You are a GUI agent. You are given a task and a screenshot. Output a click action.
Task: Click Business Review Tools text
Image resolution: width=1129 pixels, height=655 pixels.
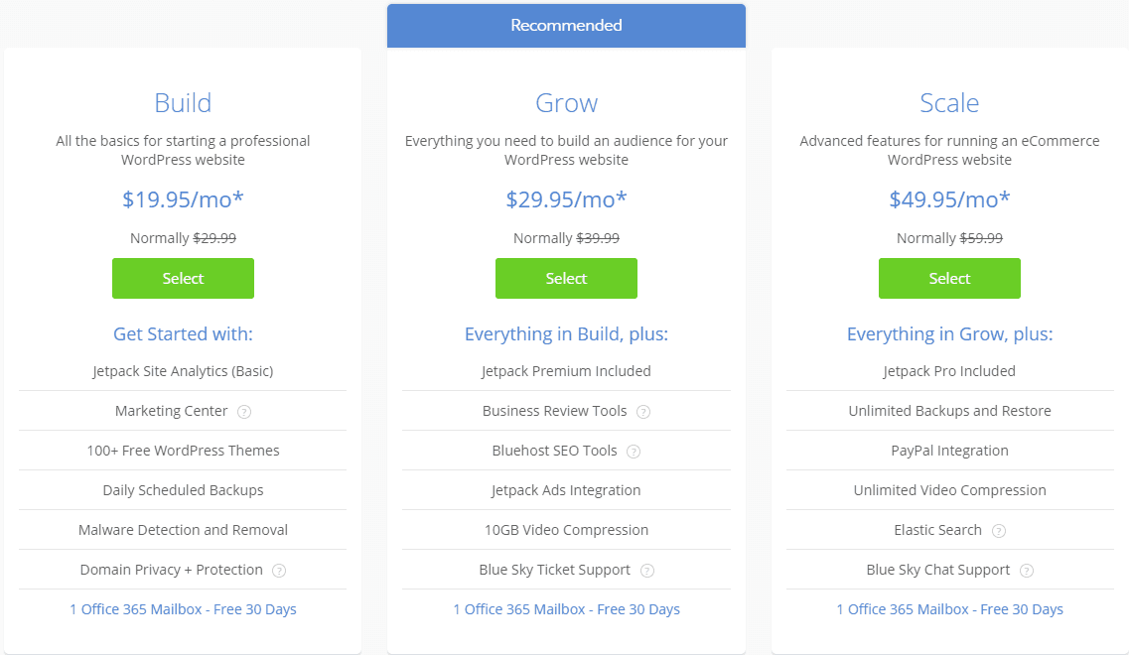pyautogui.click(x=554, y=411)
